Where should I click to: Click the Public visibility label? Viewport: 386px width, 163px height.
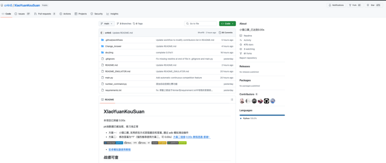click(x=45, y=5)
